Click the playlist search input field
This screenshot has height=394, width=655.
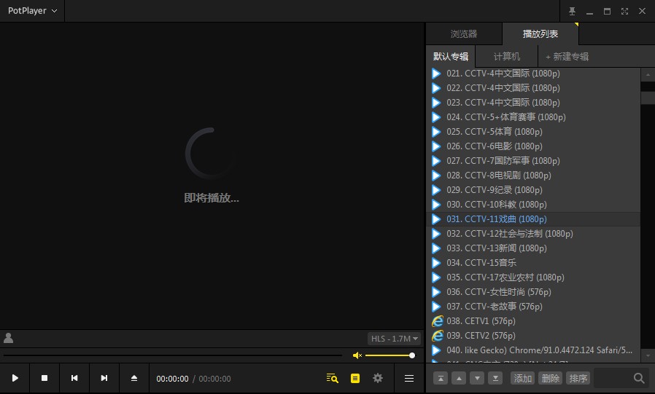pos(612,378)
